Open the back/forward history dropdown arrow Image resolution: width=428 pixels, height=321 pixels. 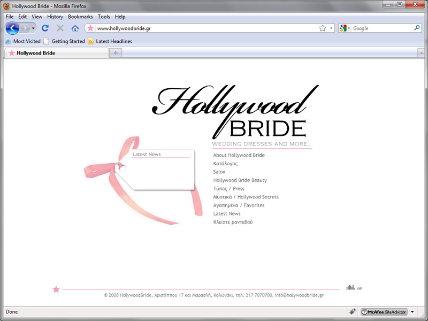pyautogui.click(x=33, y=28)
